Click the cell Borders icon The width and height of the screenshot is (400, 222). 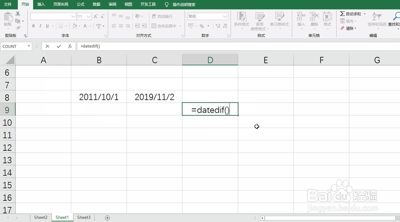coord(61,26)
